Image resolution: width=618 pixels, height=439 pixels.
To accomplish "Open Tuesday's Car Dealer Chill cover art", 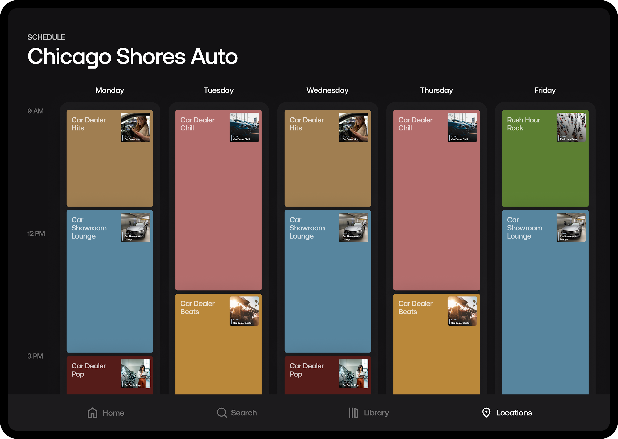I will (244, 127).
